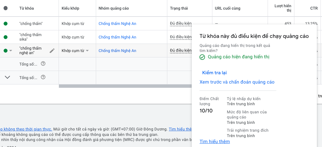The height and width of the screenshot is (147, 322).
Task: Click Tìm hiểu thêm link in quality score popup
Action: pyautogui.click(x=214, y=142)
